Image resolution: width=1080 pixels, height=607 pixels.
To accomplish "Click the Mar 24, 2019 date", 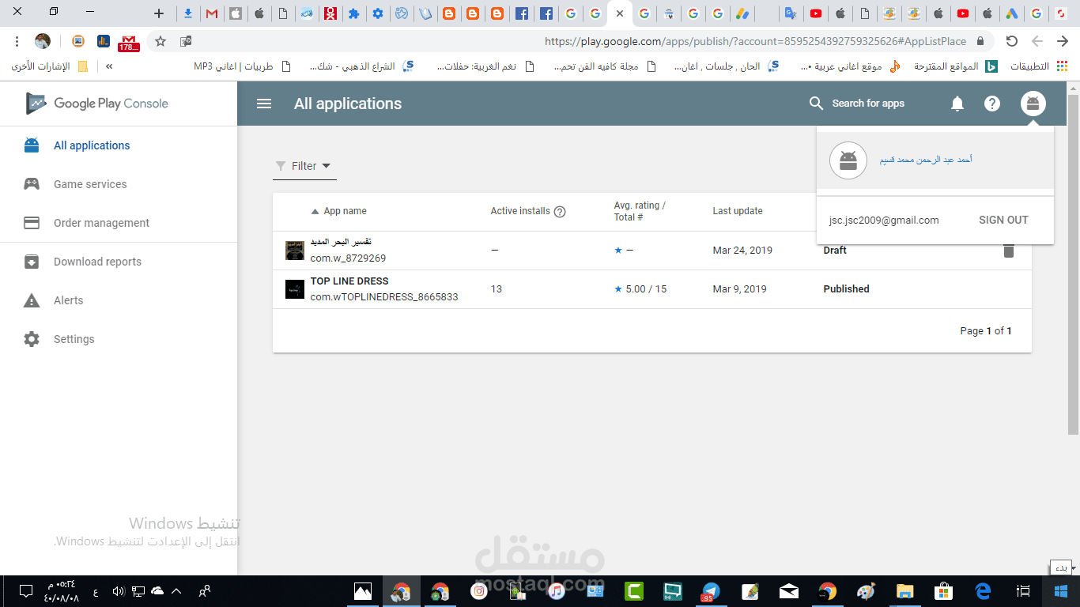I will (742, 251).
